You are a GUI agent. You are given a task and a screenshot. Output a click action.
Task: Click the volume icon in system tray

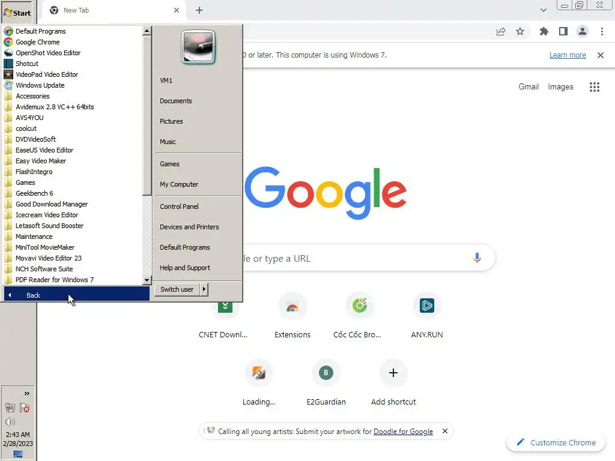click(x=10, y=422)
